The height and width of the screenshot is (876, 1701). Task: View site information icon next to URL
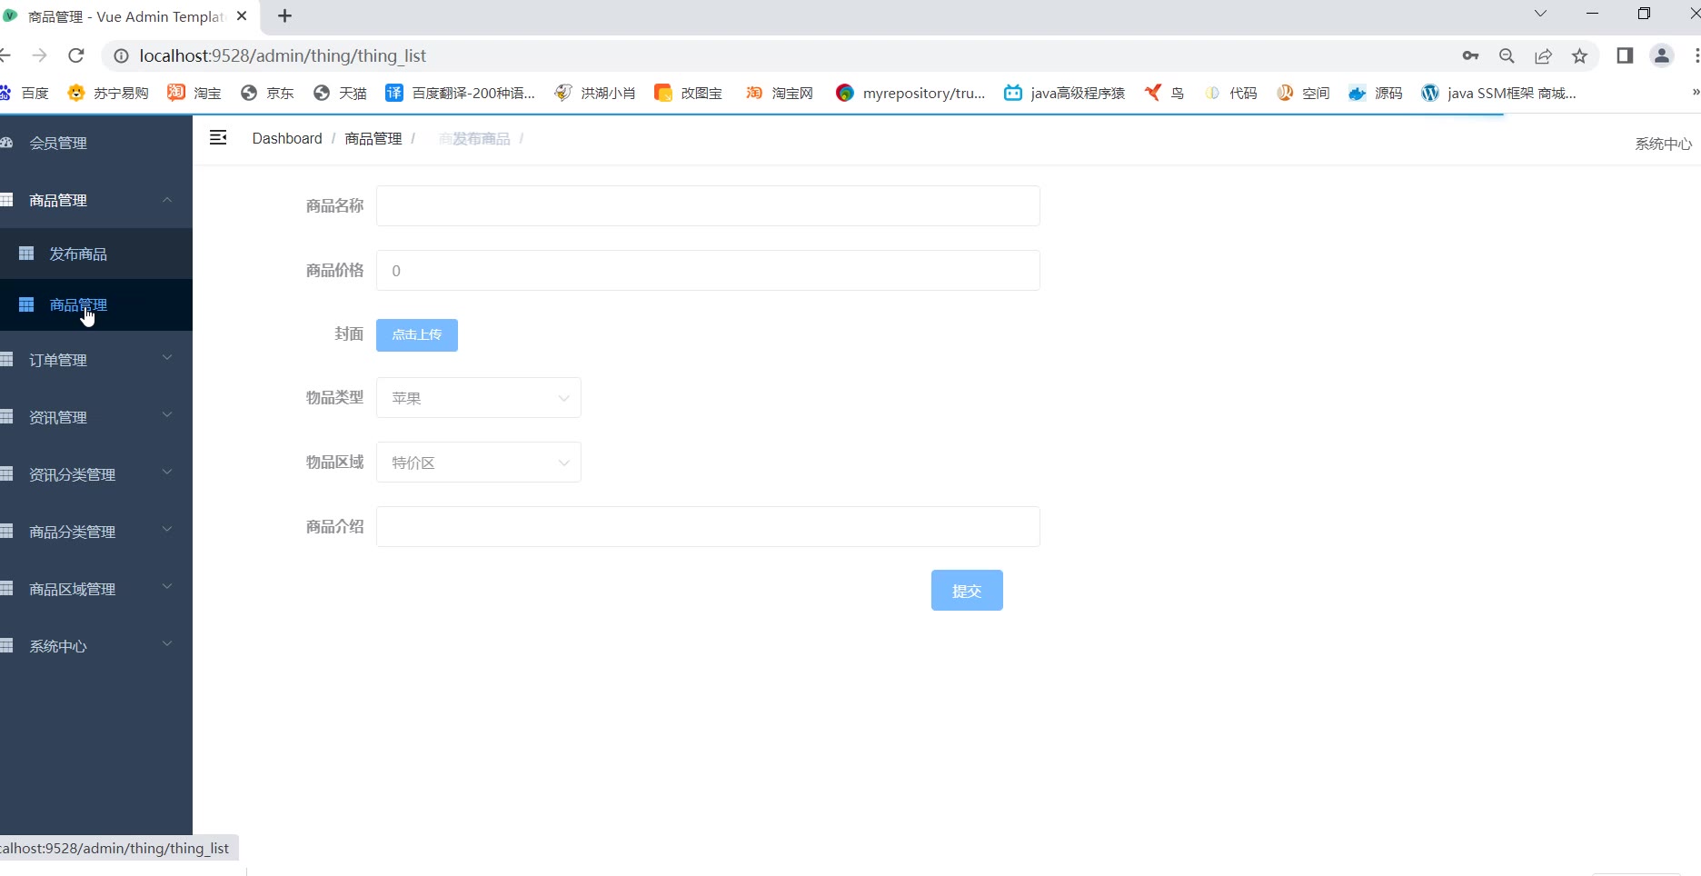click(120, 55)
